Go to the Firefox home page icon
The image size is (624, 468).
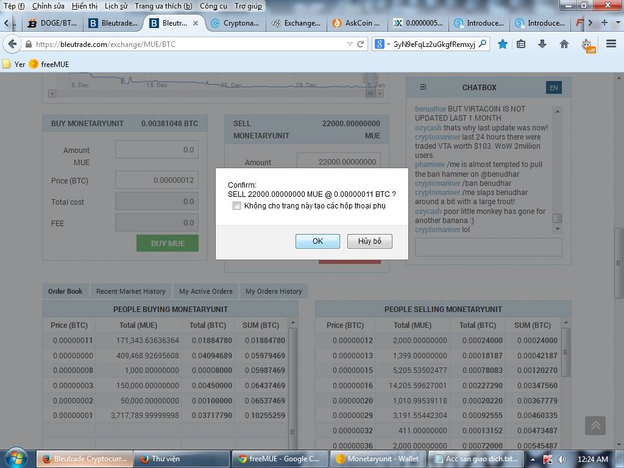coord(564,44)
